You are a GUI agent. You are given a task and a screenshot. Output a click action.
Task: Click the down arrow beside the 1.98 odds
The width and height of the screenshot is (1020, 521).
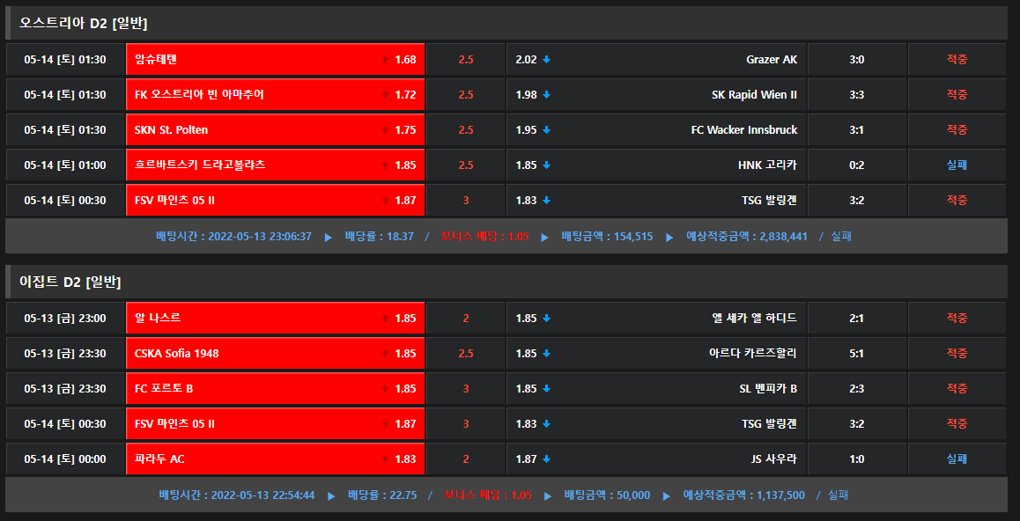[546, 95]
